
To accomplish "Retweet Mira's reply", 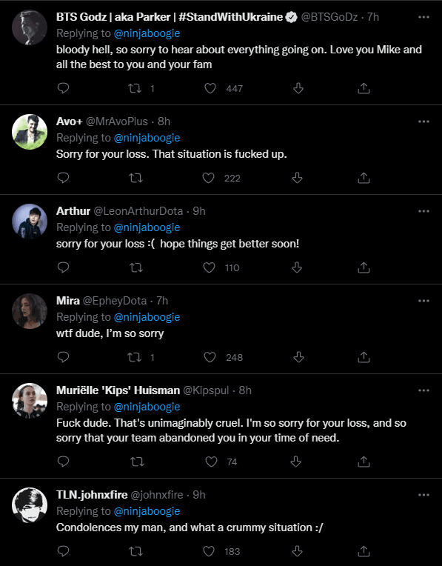I will click(x=134, y=357).
